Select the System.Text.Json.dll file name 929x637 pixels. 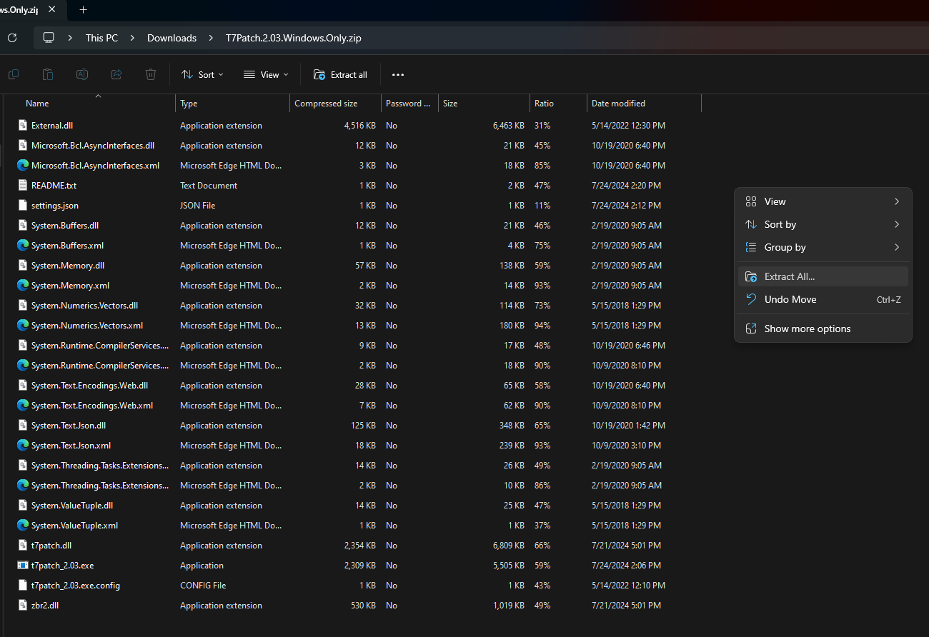pyautogui.click(x=69, y=425)
